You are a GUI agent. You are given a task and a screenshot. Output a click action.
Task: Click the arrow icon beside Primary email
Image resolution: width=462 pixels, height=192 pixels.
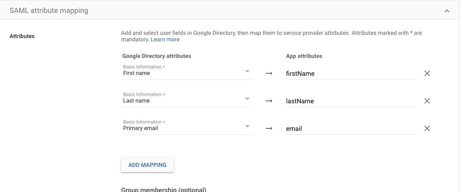point(269,129)
